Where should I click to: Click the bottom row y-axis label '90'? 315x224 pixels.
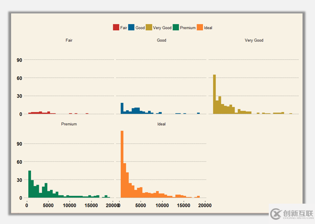tap(19, 144)
